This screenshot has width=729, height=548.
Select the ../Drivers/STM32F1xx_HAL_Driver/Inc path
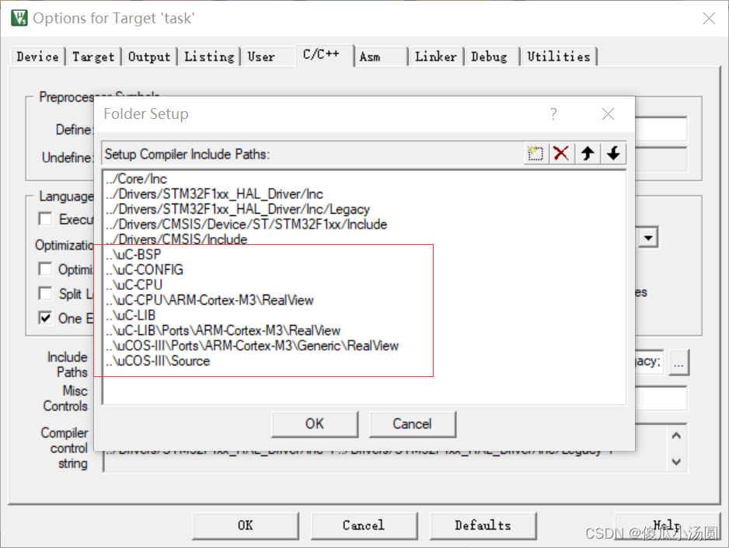click(x=215, y=194)
